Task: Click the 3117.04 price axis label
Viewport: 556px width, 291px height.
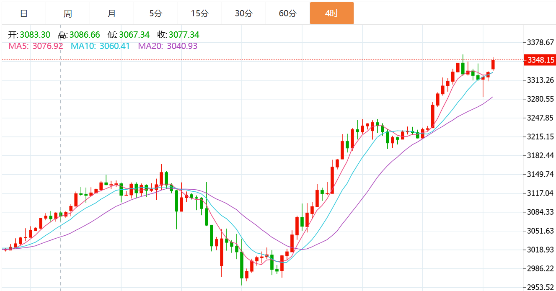Action: (x=541, y=193)
